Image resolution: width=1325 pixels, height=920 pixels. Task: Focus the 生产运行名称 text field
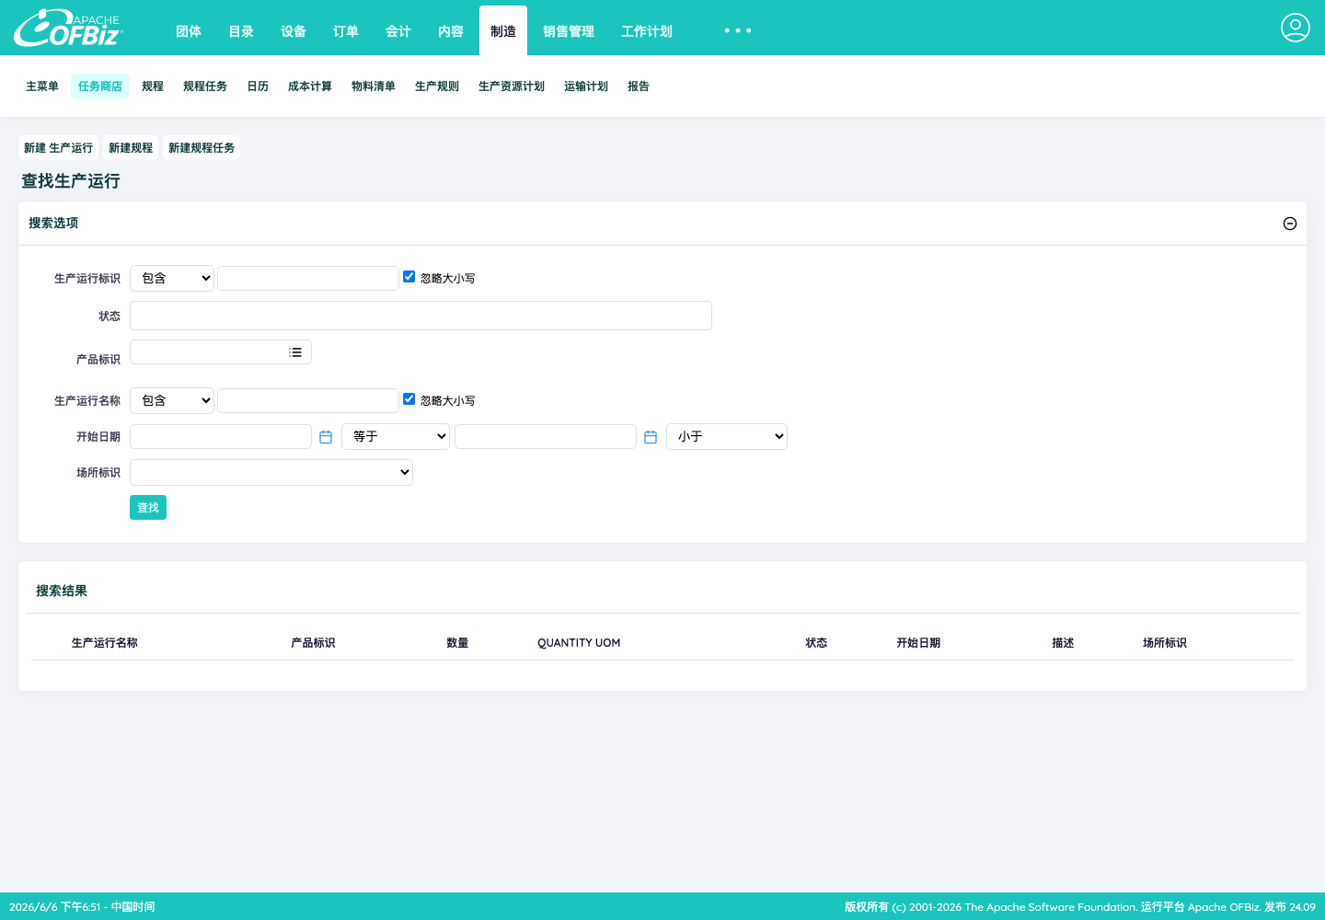(x=308, y=400)
